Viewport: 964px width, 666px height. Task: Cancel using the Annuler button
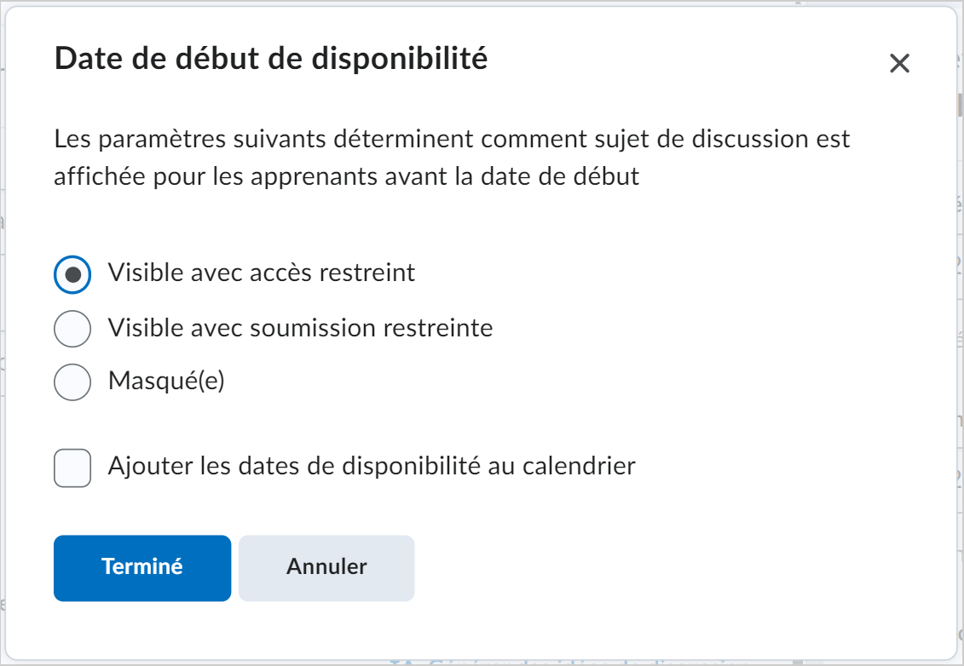(x=326, y=568)
